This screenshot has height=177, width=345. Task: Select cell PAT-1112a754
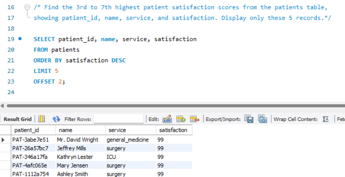click(34, 174)
